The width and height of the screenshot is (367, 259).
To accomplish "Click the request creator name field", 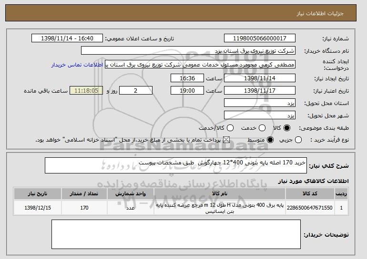I will (x=200, y=65).
